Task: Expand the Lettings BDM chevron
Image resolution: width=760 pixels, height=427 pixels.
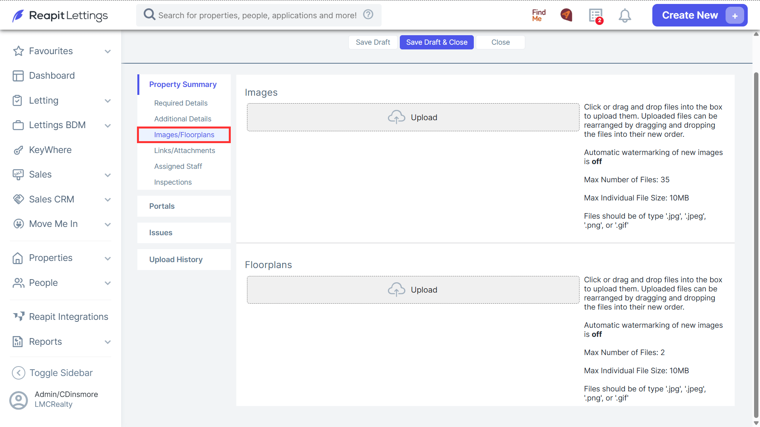Action: 108,126
